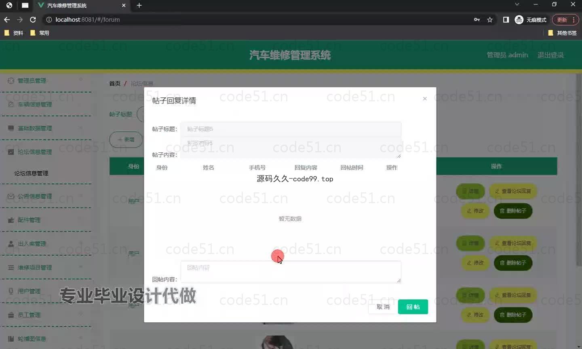The height and width of the screenshot is (349, 582).
Task: Go forward in browser history
Action: tap(20, 19)
